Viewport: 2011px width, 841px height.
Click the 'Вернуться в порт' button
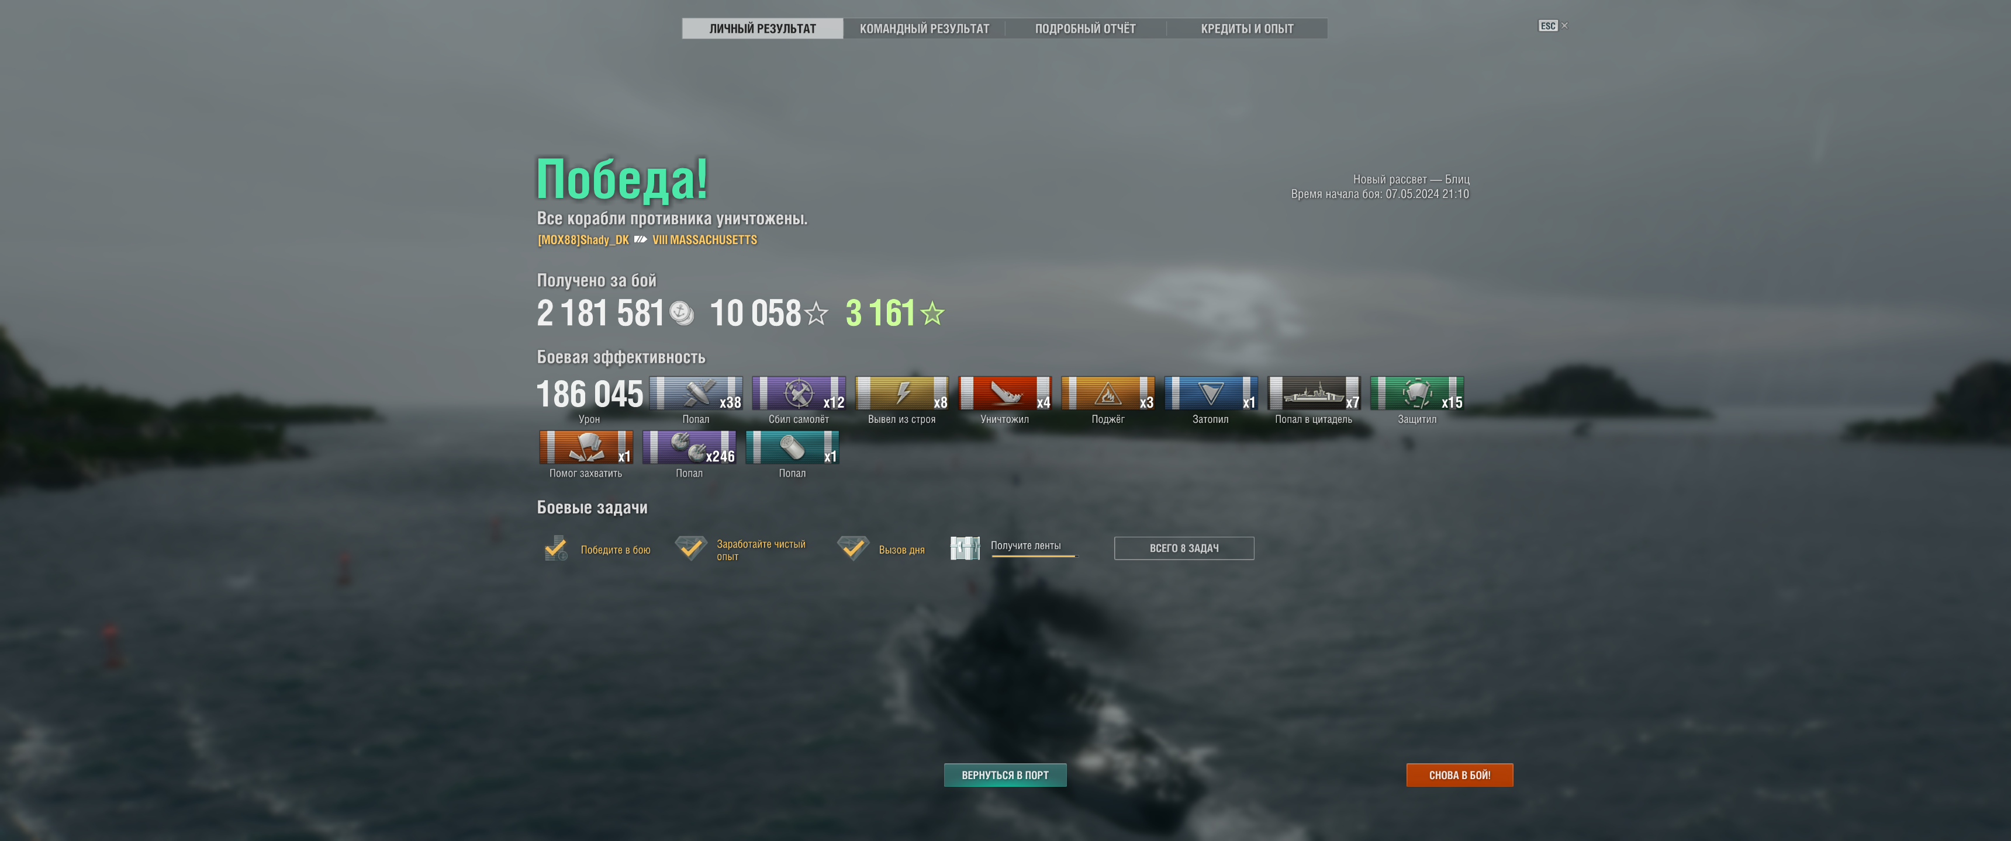[x=1005, y=774]
